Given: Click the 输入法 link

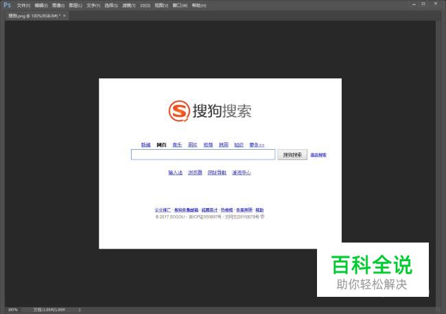Looking at the screenshot, I should point(176,172).
